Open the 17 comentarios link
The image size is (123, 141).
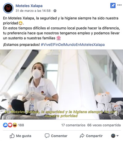coord(73,125)
